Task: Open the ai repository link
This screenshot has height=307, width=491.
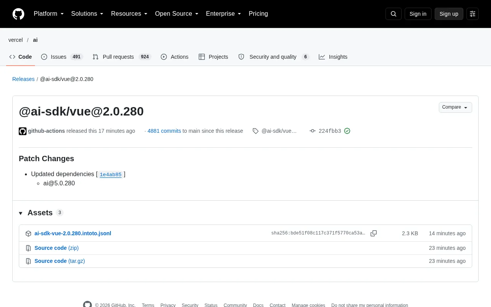Action: pos(35,40)
